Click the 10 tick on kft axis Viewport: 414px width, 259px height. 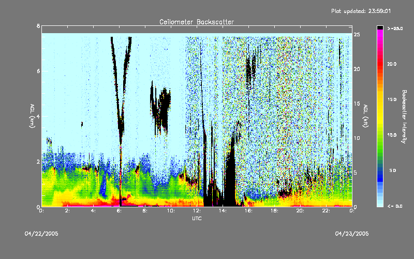pyautogui.click(x=357, y=138)
